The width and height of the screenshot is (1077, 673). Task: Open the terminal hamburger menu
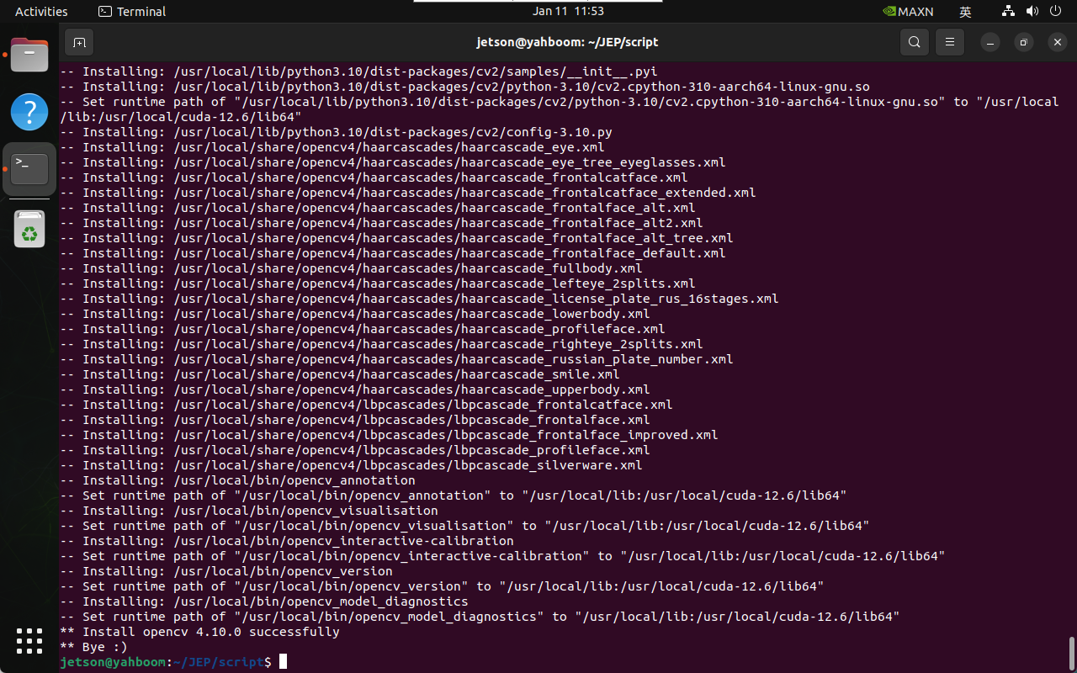tap(950, 42)
